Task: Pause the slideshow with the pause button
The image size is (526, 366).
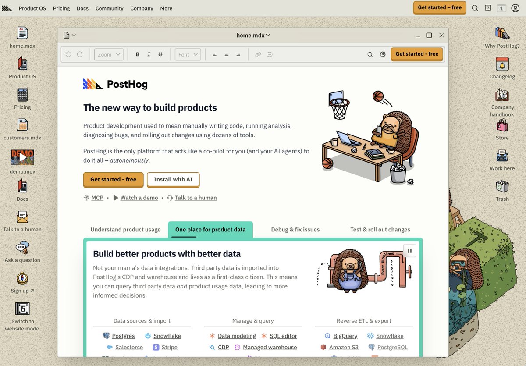Action: (409, 251)
